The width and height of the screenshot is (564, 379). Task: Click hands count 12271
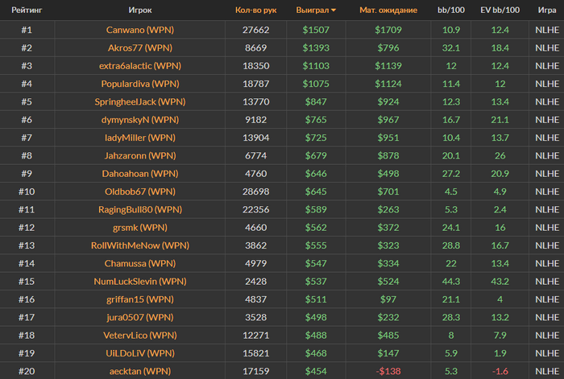(255, 336)
